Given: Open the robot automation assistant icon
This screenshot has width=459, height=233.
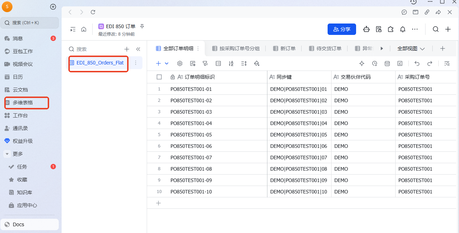Looking at the screenshot, I should tap(366, 29).
